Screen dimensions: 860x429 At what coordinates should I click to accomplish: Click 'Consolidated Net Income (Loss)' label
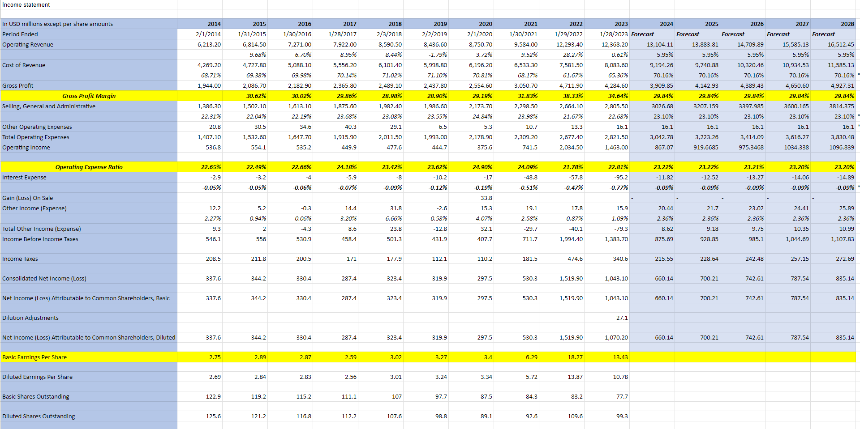(x=89, y=279)
